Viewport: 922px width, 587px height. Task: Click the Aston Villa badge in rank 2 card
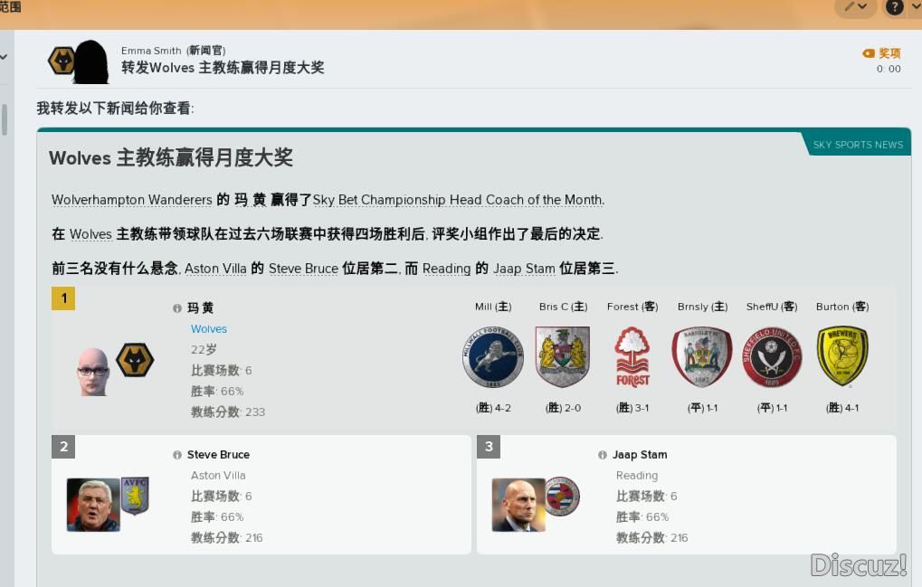tap(135, 496)
